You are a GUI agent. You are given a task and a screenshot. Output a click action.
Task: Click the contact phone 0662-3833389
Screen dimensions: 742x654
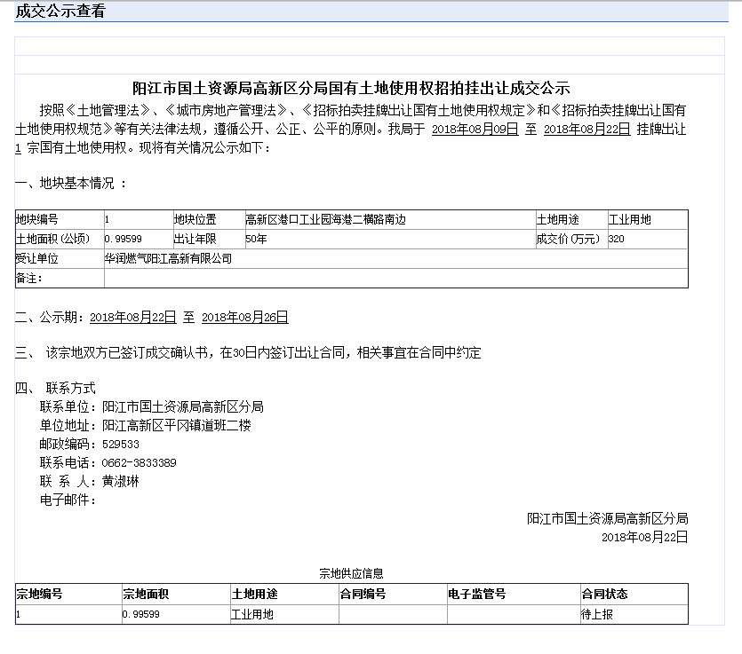(x=140, y=462)
